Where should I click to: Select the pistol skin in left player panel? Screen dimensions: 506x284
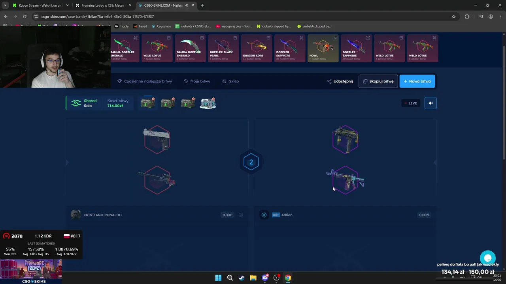[x=157, y=139]
